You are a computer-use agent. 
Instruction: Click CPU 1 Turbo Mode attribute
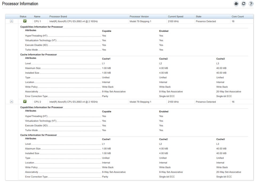pos(31,50)
